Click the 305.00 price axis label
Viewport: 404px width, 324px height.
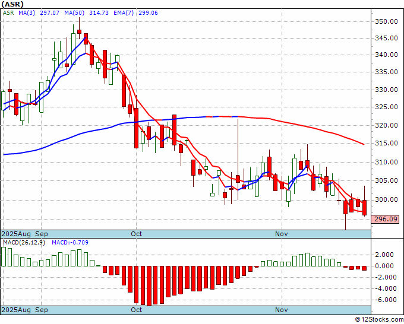(386, 180)
